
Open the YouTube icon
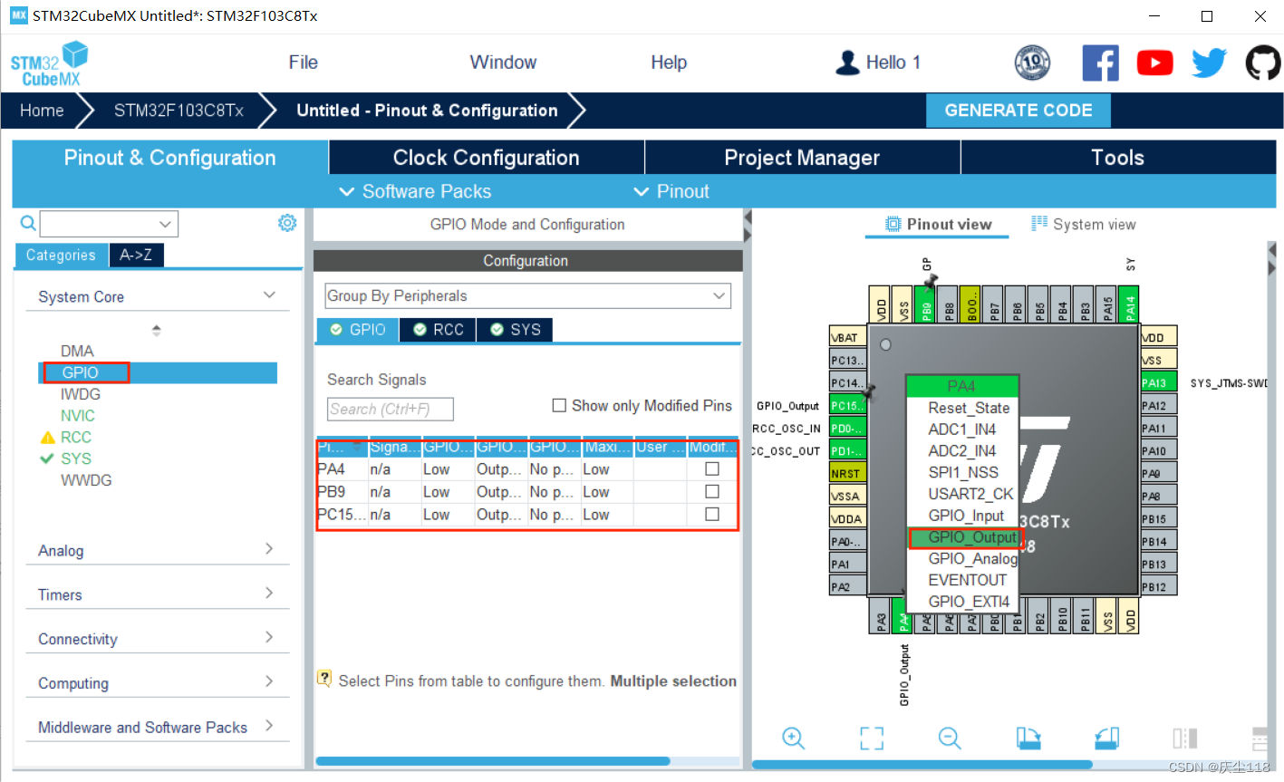click(1154, 63)
